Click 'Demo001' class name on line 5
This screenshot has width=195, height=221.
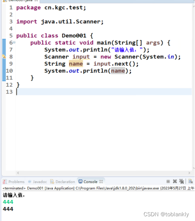(74, 36)
